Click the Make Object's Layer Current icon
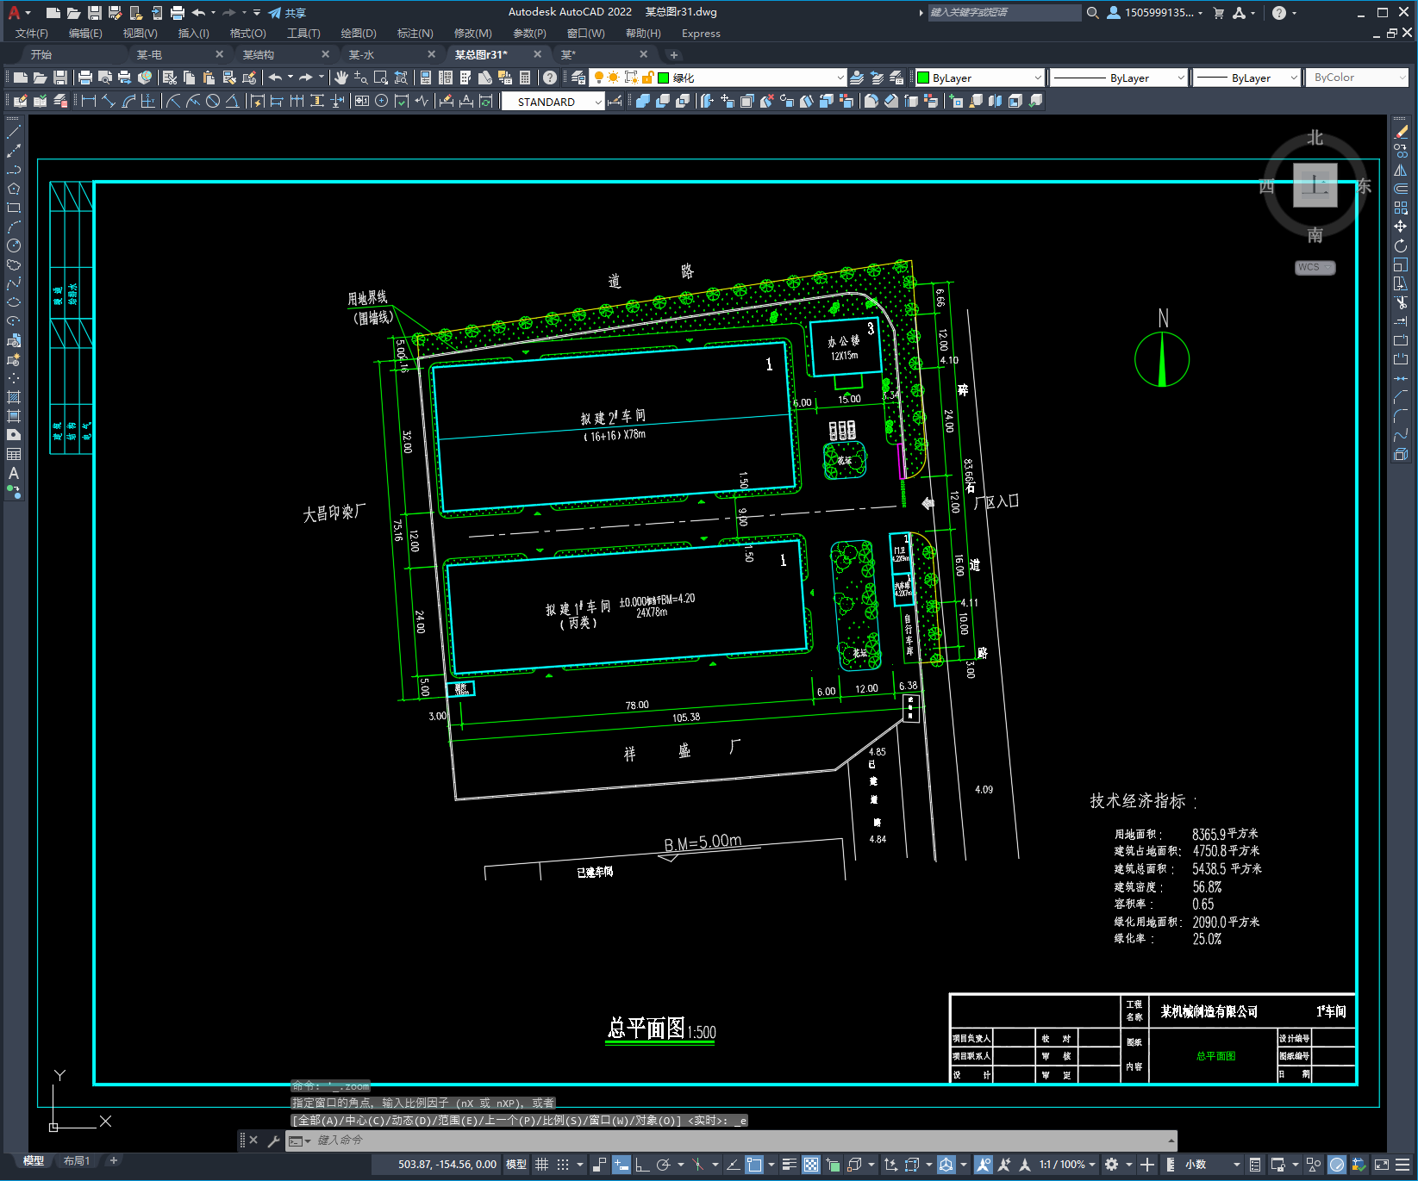 (857, 78)
